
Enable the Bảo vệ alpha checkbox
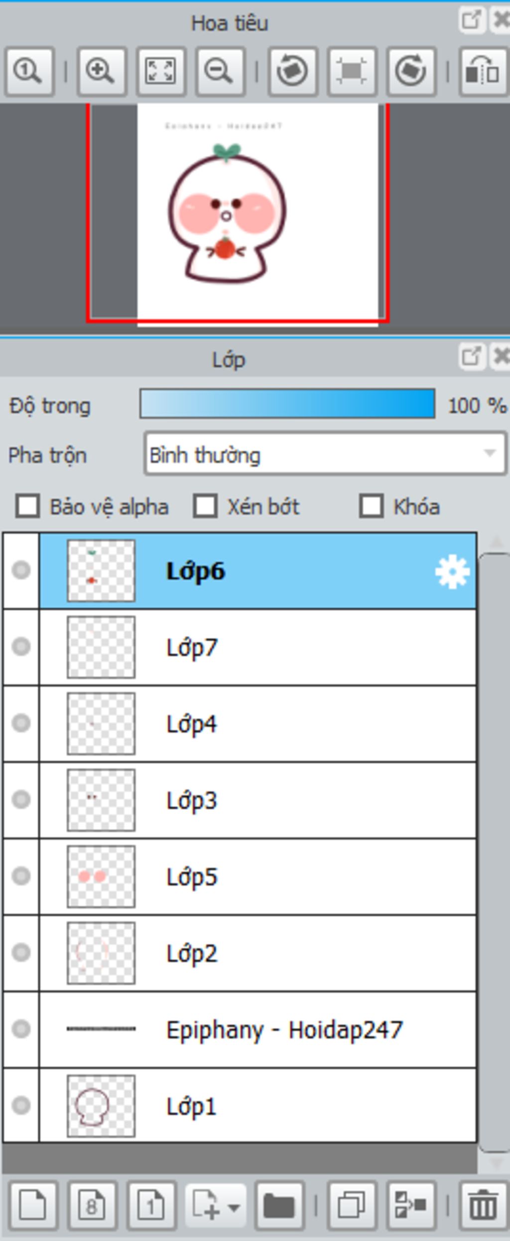tap(27, 507)
